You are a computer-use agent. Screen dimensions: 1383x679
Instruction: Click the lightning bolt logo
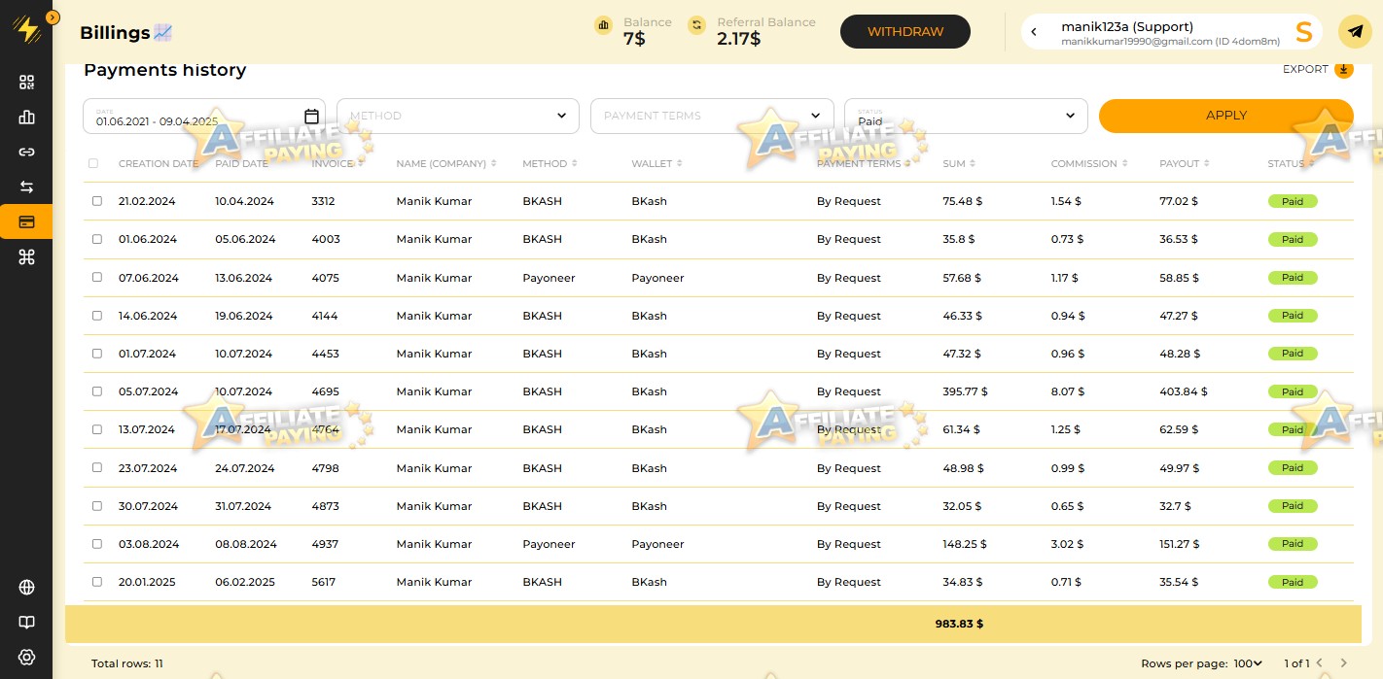(x=28, y=30)
